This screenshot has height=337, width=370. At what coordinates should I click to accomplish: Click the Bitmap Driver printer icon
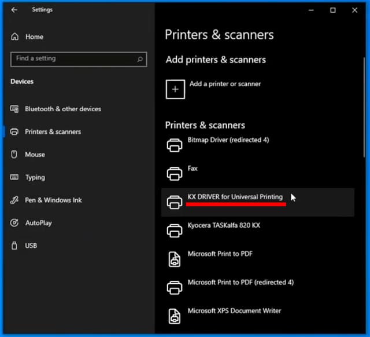175,145
